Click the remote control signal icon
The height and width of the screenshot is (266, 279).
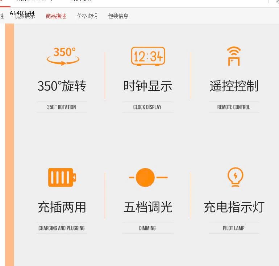[234, 56]
